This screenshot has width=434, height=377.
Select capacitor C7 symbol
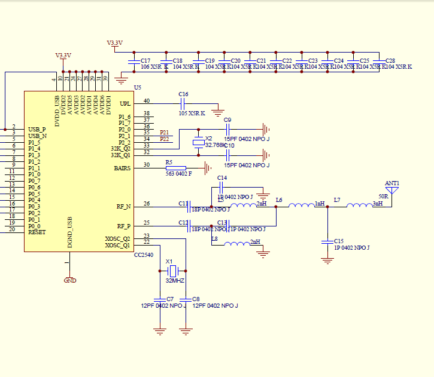point(160,300)
